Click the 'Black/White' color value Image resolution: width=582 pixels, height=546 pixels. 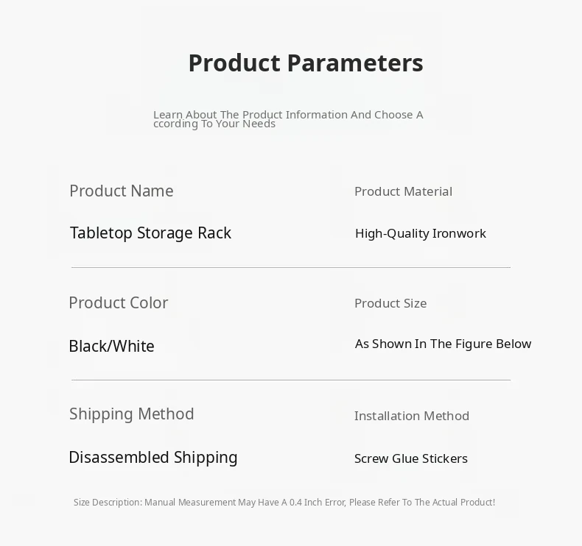click(111, 346)
